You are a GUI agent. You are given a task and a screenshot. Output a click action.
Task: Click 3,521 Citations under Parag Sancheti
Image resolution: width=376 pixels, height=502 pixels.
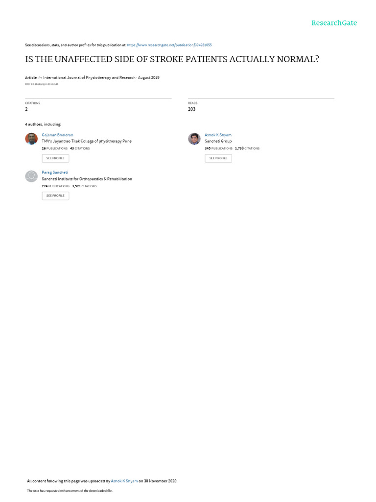point(84,186)
